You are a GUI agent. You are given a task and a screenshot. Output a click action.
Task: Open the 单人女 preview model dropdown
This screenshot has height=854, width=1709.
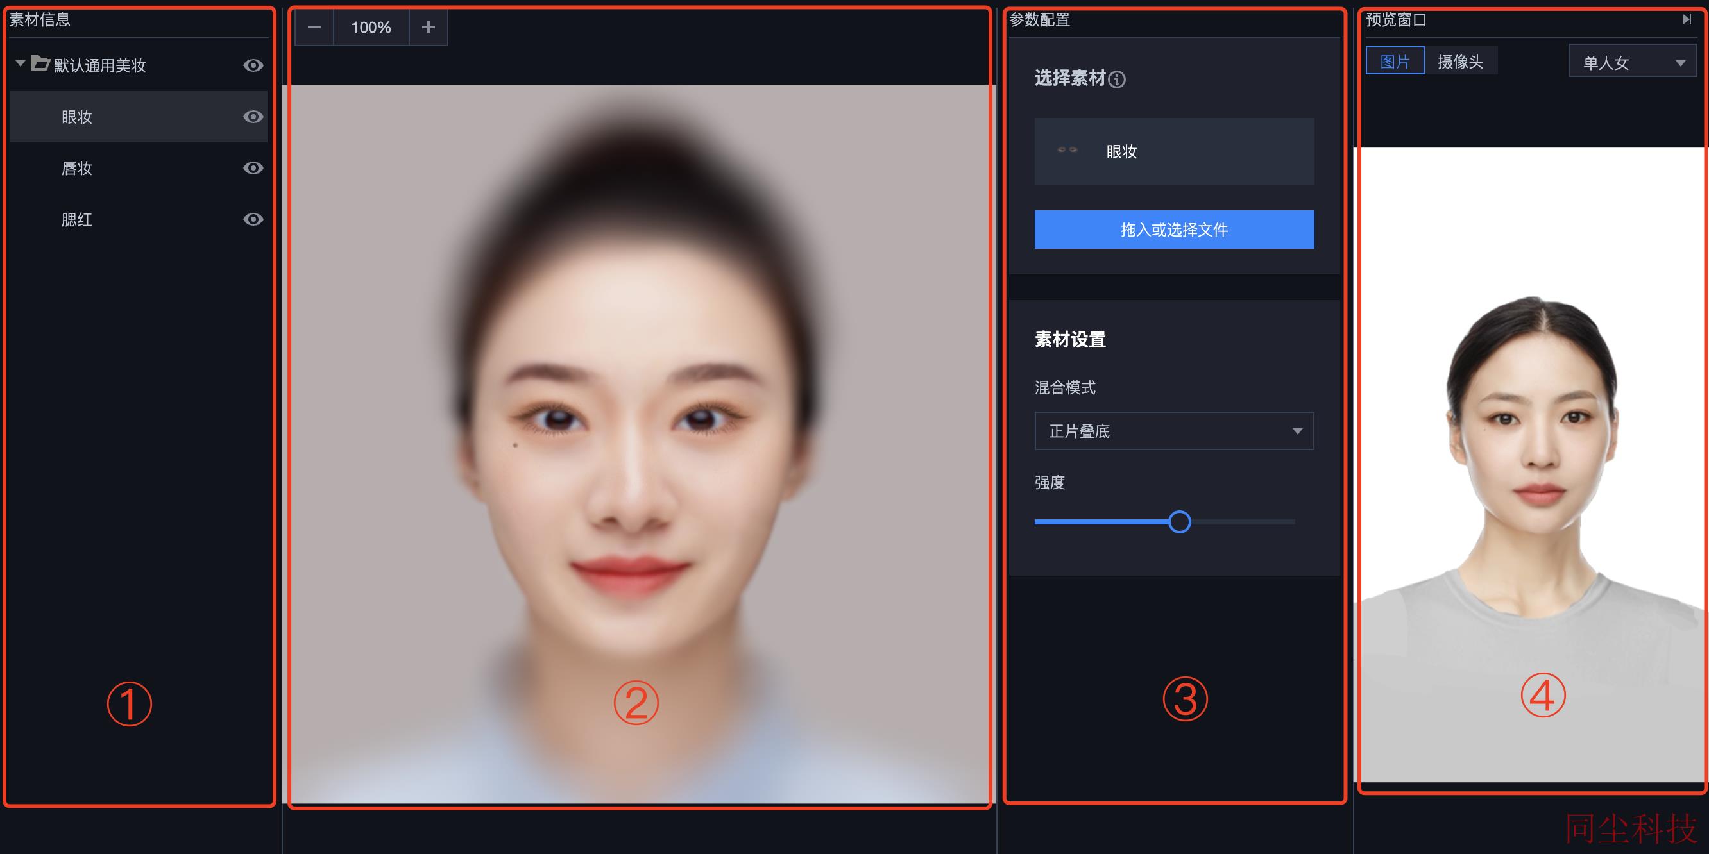tap(1633, 62)
